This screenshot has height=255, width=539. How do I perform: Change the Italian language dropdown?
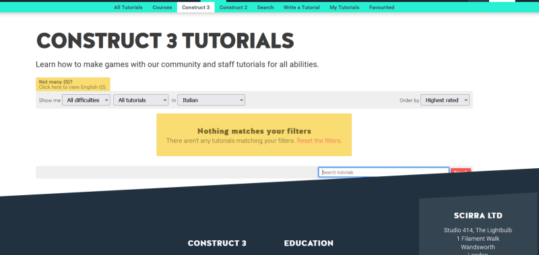211,100
